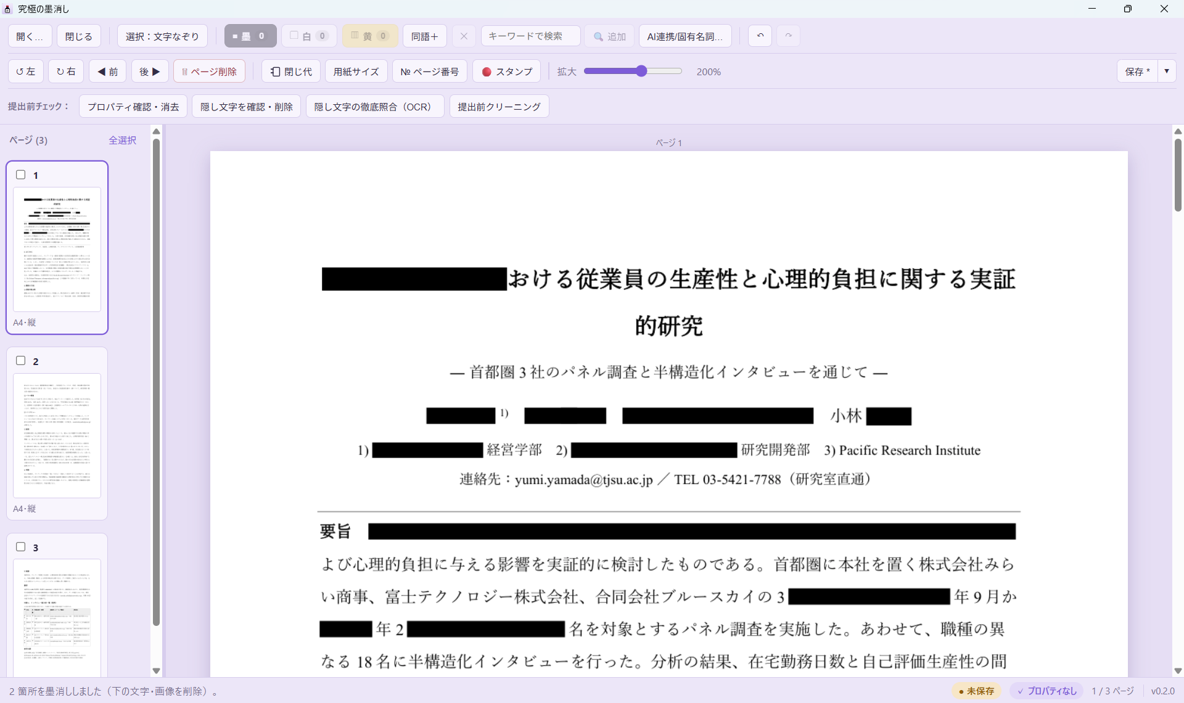Click the X clear button beside 同語＋
The width and height of the screenshot is (1184, 703).
point(464,36)
